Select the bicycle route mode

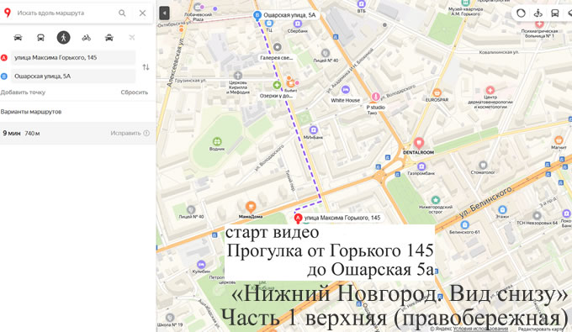tap(86, 38)
